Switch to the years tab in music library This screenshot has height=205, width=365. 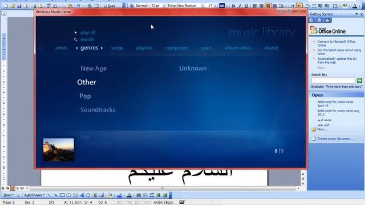tap(206, 48)
